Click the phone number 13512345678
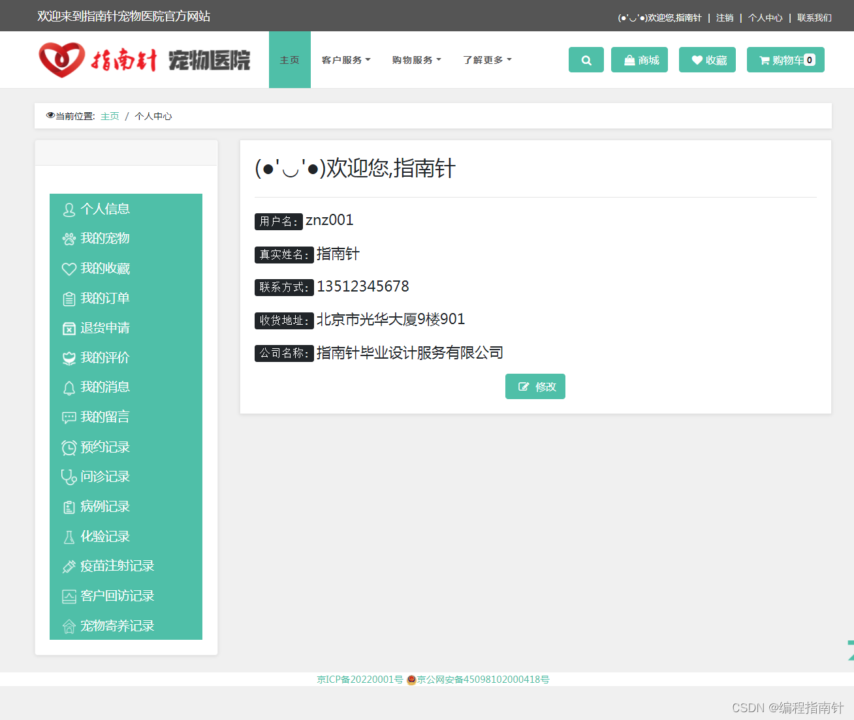The image size is (854, 720). point(363,286)
